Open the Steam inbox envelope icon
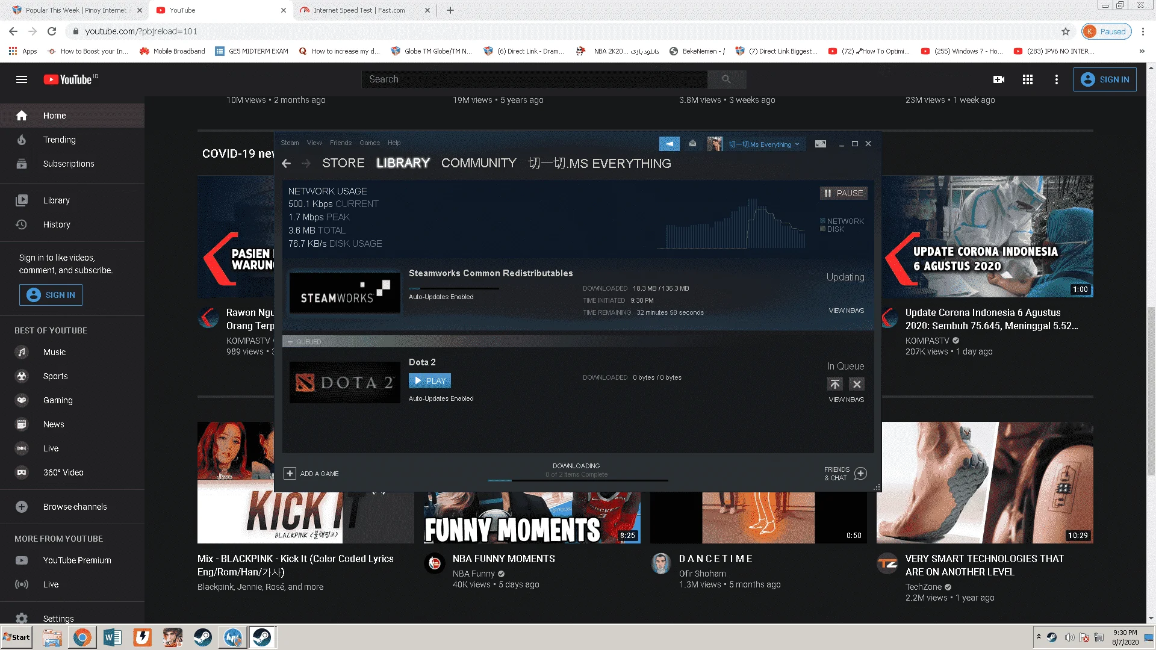1156x650 pixels. (x=692, y=143)
